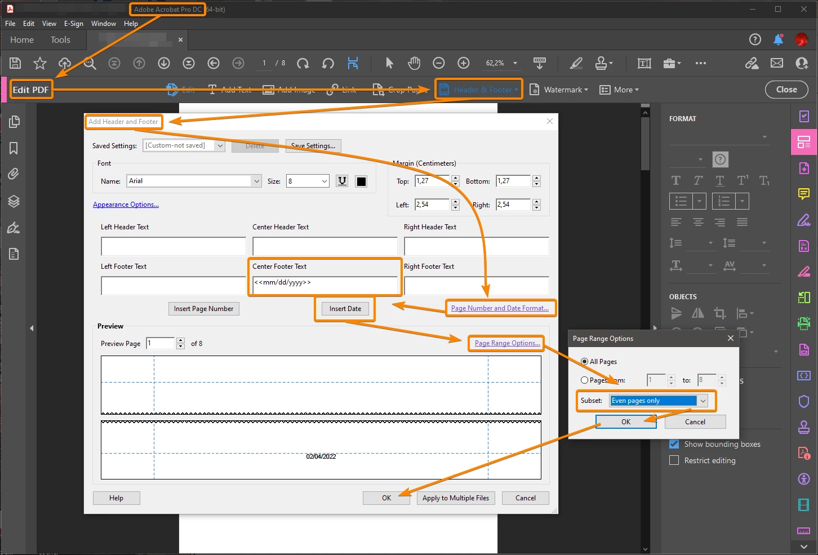
Task: Click the Save Settings button
Action: [x=313, y=146]
